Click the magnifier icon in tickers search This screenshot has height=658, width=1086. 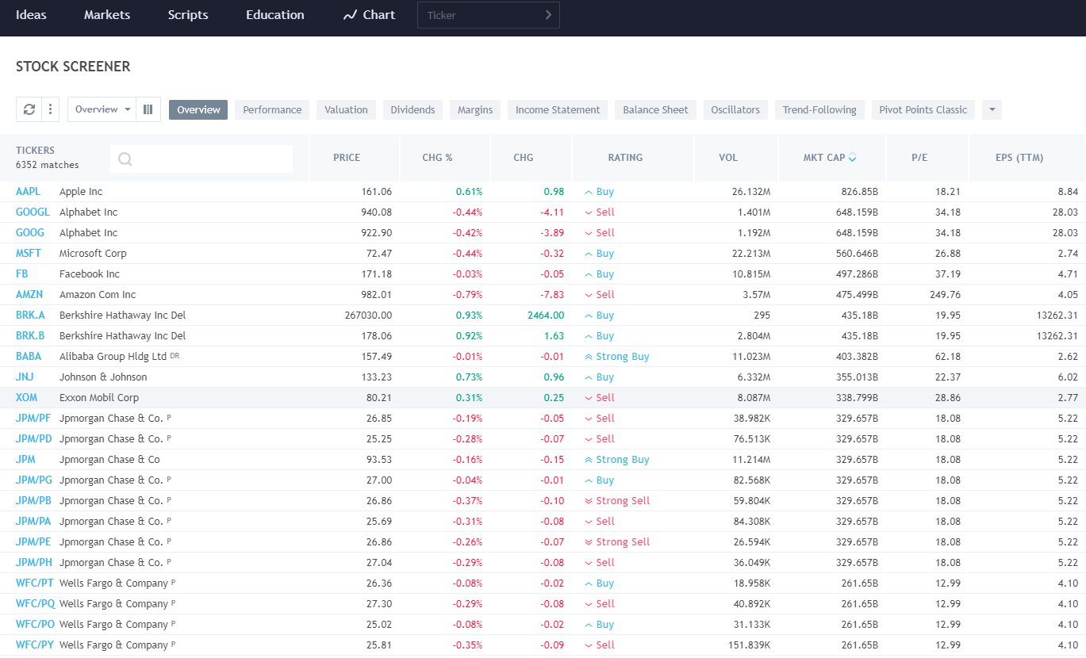pyautogui.click(x=125, y=159)
